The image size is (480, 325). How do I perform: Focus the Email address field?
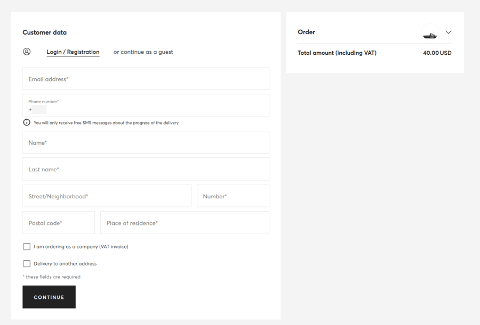[146, 79]
